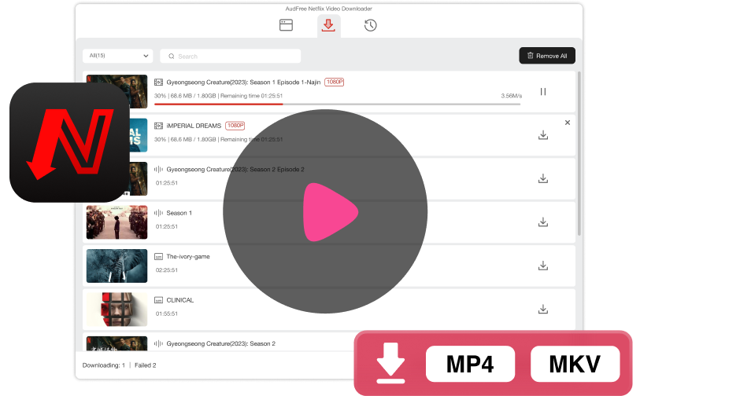Pause the Gyeongseong Creature Episode 1 download
Image resolution: width=740 pixels, height=396 pixels.
pyautogui.click(x=543, y=92)
